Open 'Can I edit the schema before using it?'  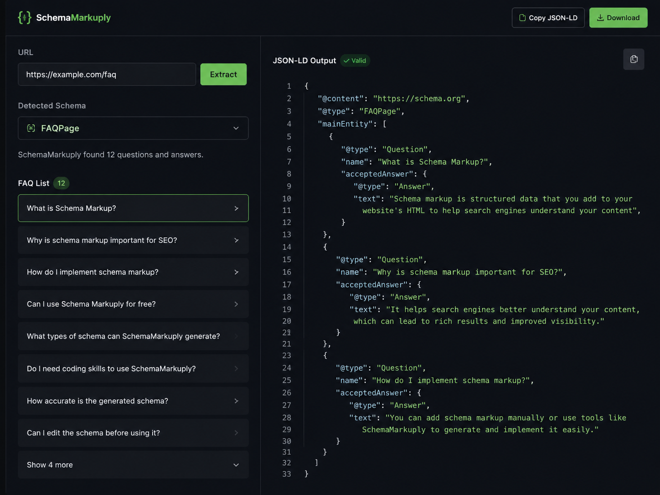pyautogui.click(x=133, y=433)
